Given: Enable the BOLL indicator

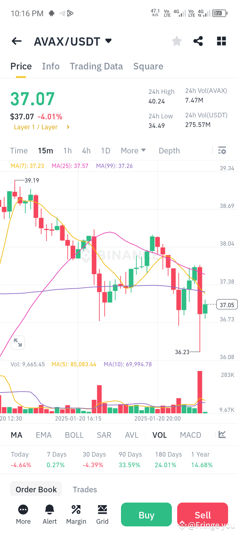Looking at the screenshot, I should (x=74, y=435).
